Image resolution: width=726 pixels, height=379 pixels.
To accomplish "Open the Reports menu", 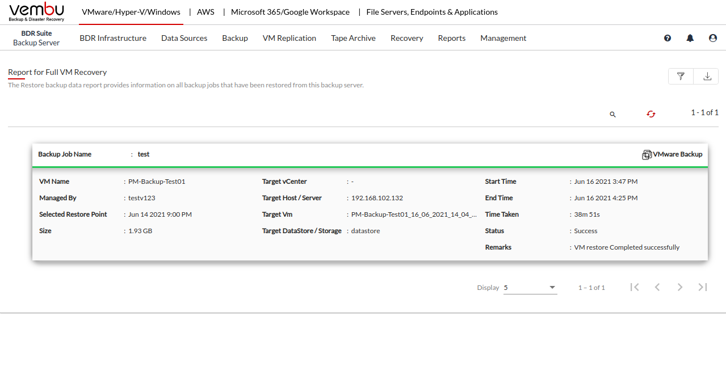I will tap(452, 38).
